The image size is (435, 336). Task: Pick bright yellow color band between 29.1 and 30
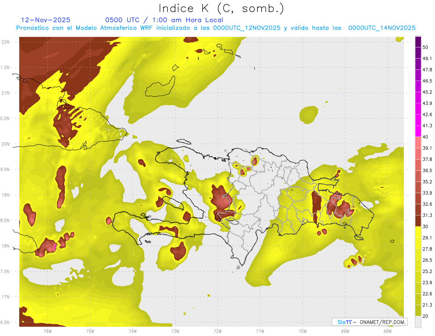[x=418, y=232]
